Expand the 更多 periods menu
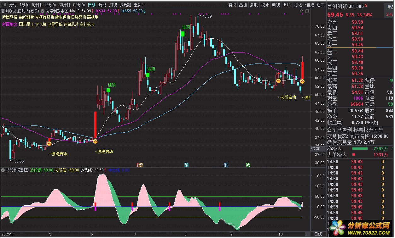The image size is (395, 238). coord(139,5)
